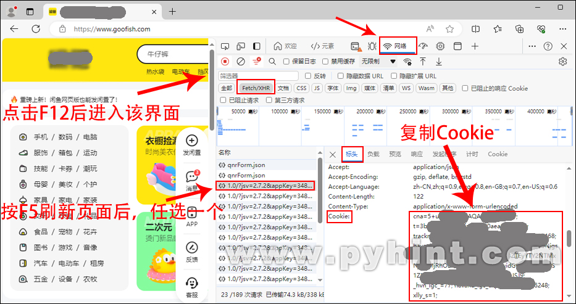Open the 负载 request detail tab
This screenshot has height=304, width=576.
[x=374, y=154]
